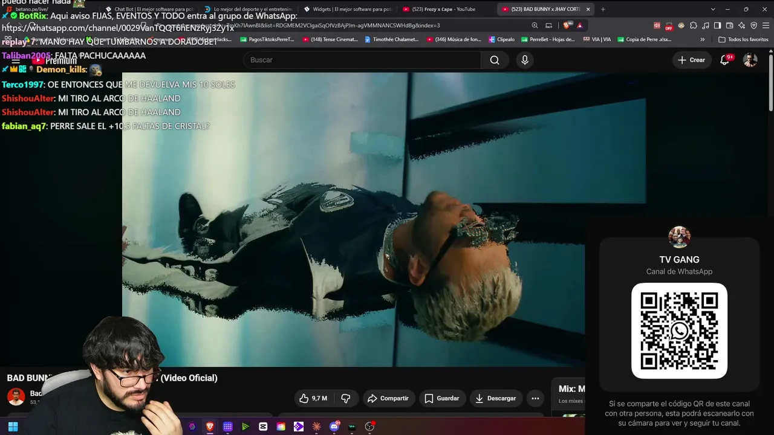Viewport: 774px width, 435px height.
Task: Click the install app icon in address bar
Action: tap(548, 25)
